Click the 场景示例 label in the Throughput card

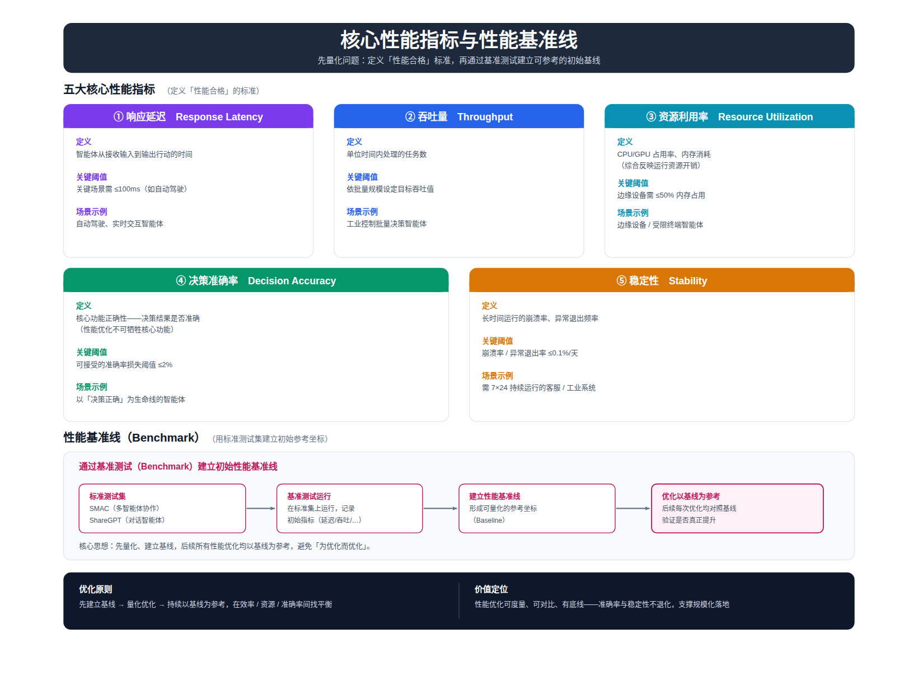pos(362,212)
